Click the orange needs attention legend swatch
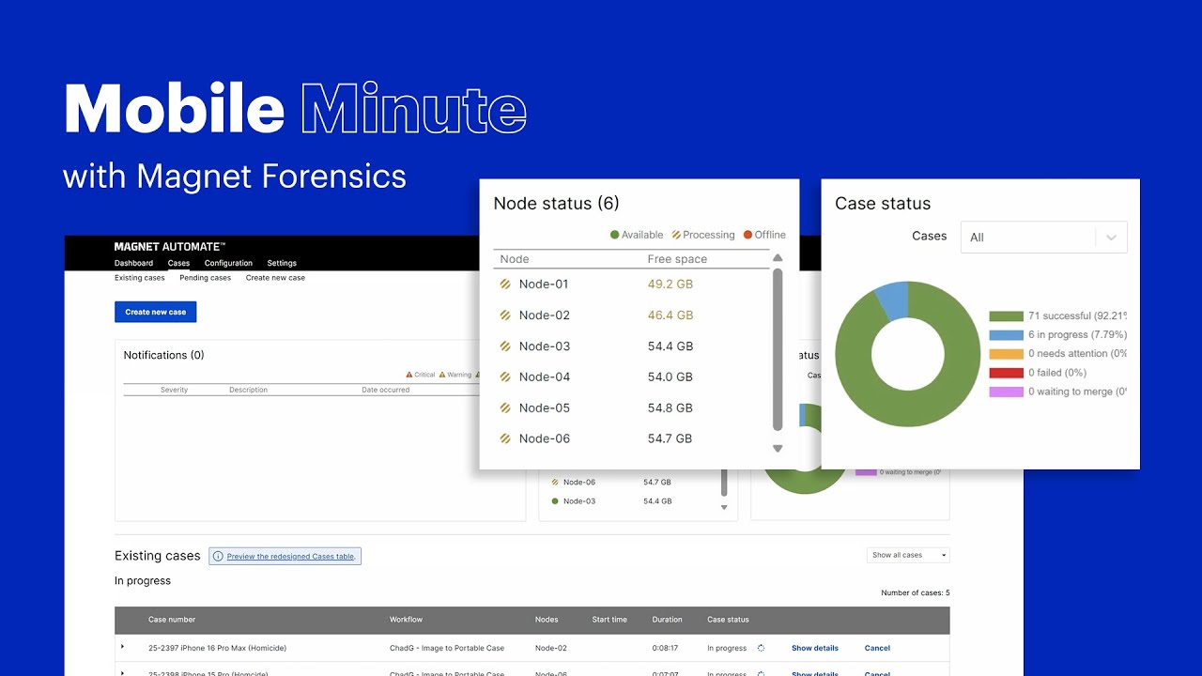Viewport: 1202px width, 676px height. click(x=1006, y=354)
